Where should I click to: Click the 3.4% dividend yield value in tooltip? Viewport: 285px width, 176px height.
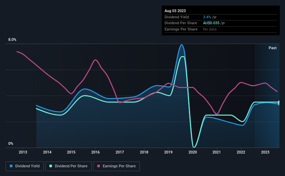(x=207, y=17)
